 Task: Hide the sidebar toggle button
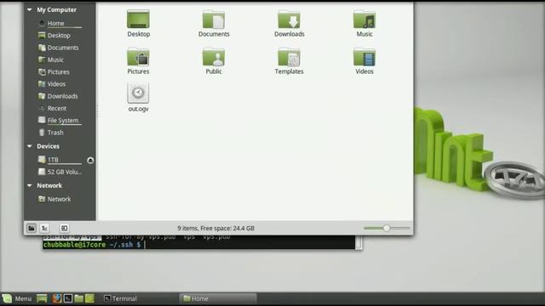click(x=65, y=229)
